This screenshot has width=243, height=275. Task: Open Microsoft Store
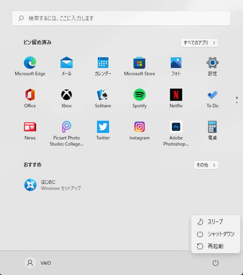tap(139, 66)
